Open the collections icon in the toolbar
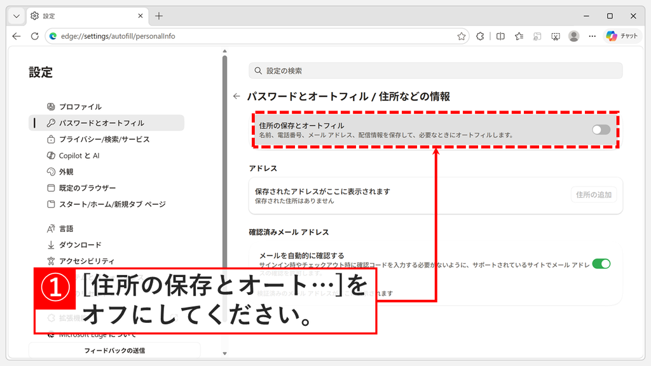Viewport: 651px width, 366px height. (537, 36)
